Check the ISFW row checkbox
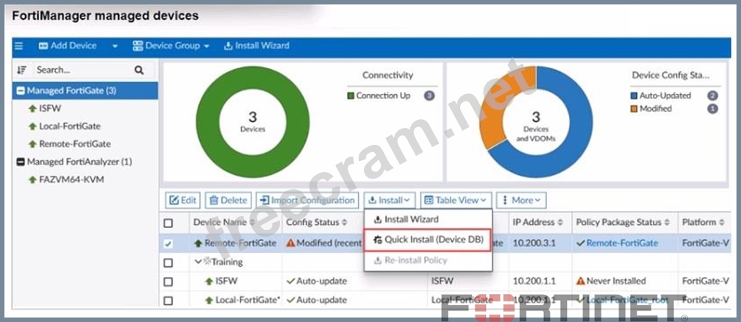The image size is (741, 322). (x=168, y=282)
